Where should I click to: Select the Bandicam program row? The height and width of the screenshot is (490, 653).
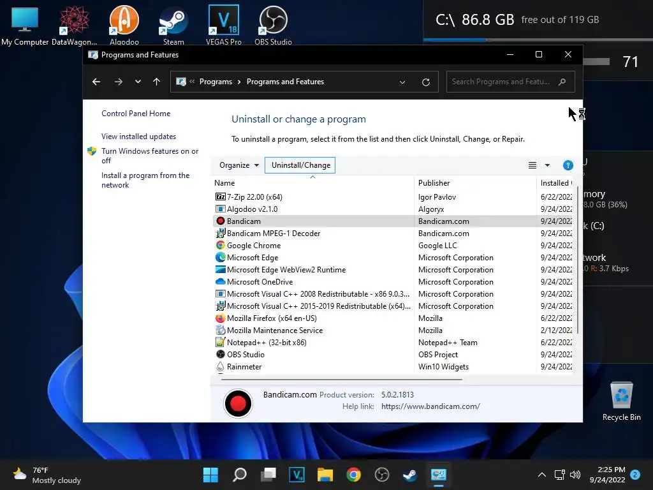click(393, 221)
